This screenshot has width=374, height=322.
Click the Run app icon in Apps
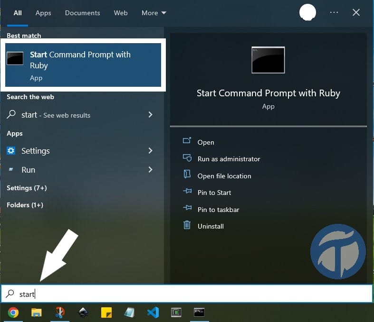click(x=11, y=169)
